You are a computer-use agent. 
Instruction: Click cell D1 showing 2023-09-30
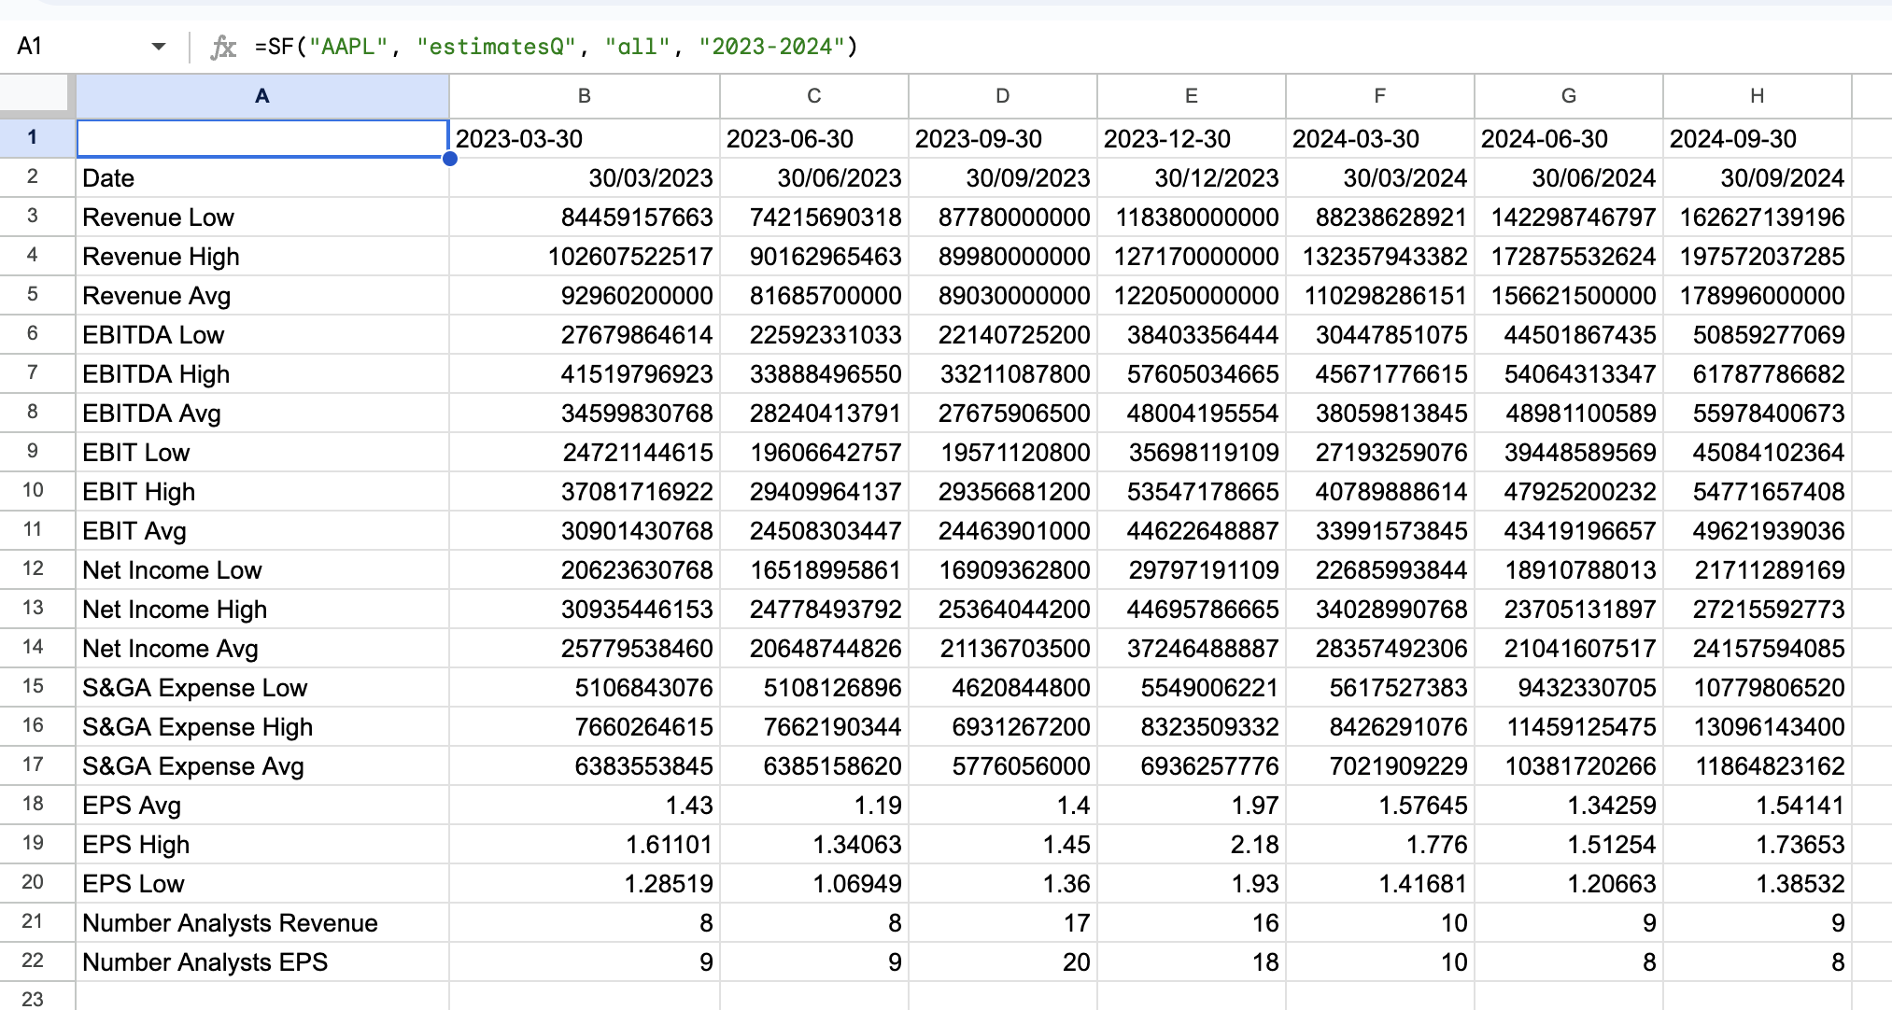[x=1003, y=138]
